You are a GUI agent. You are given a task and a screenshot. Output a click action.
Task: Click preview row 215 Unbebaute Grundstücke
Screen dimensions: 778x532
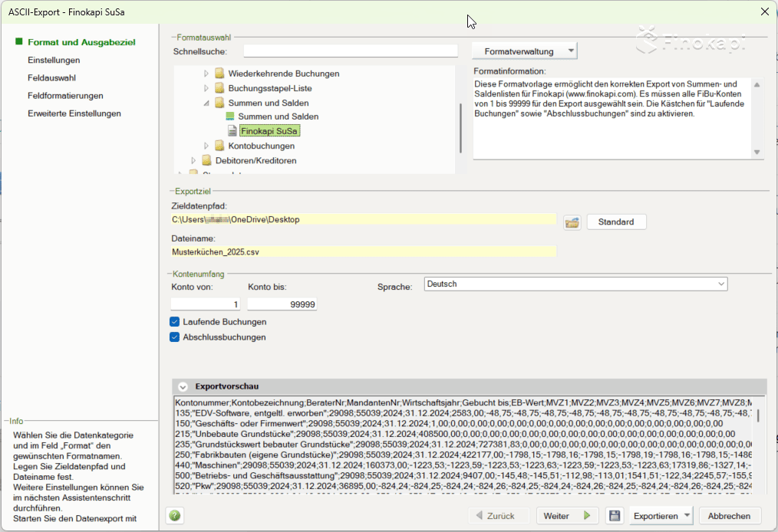point(456,434)
